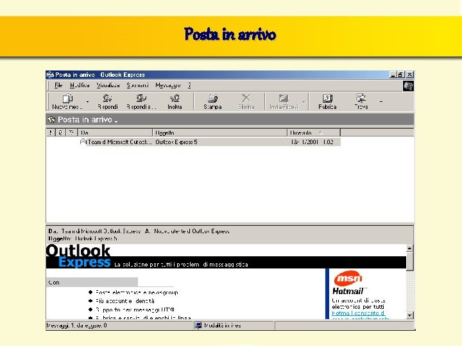Click the Invia/Ricevi toolbar button
The width and height of the screenshot is (462, 346).
pos(284,101)
